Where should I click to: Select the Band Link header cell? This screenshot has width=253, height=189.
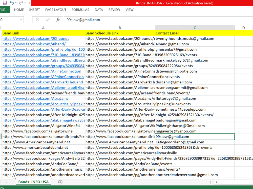43,33
